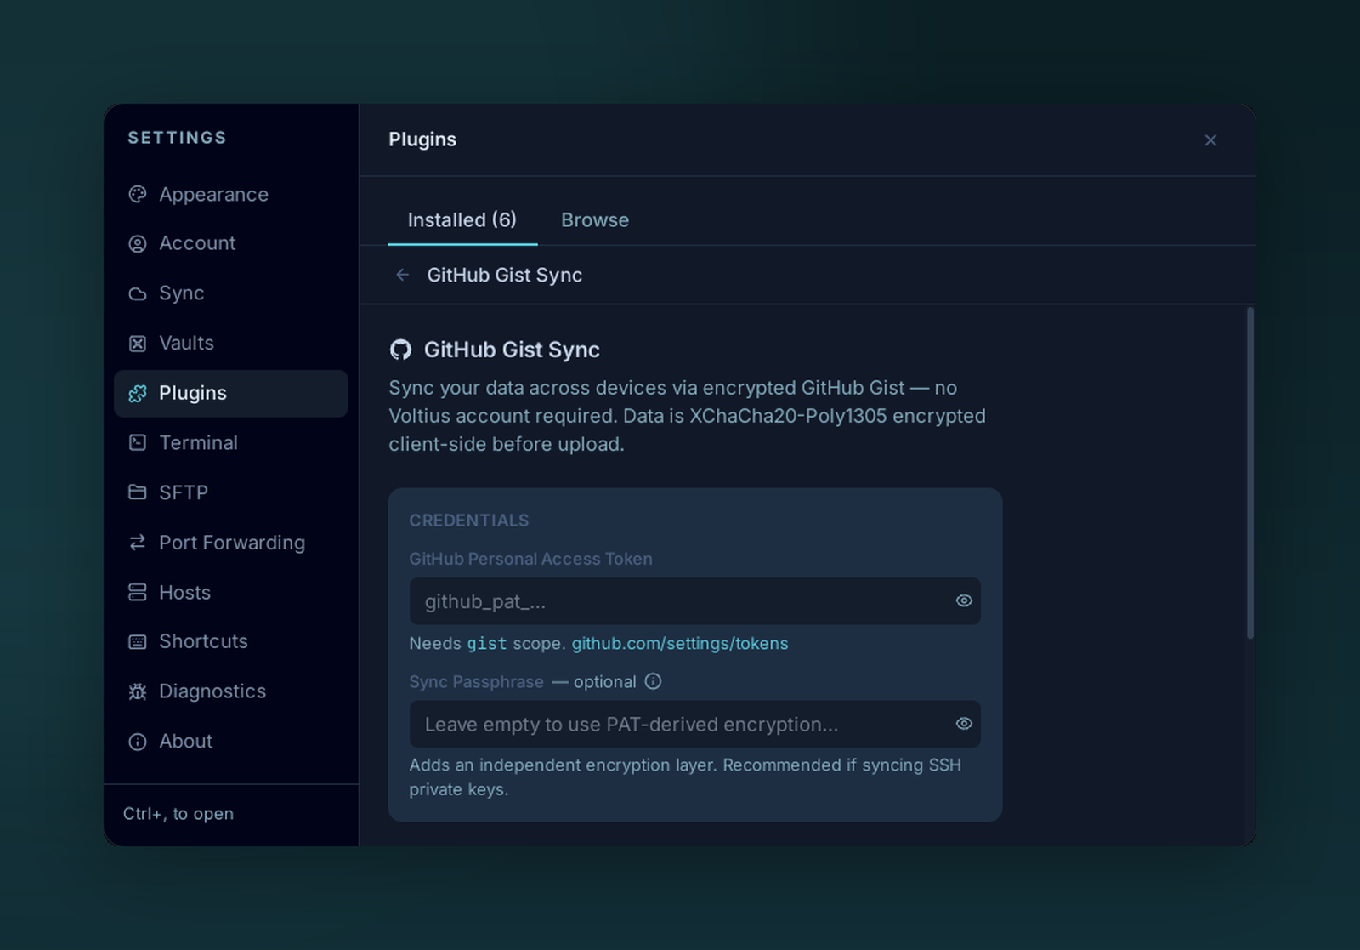The width and height of the screenshot is (1360, 950).
Task: Open Hosts settings section
Action: click(x=231, y=593)
